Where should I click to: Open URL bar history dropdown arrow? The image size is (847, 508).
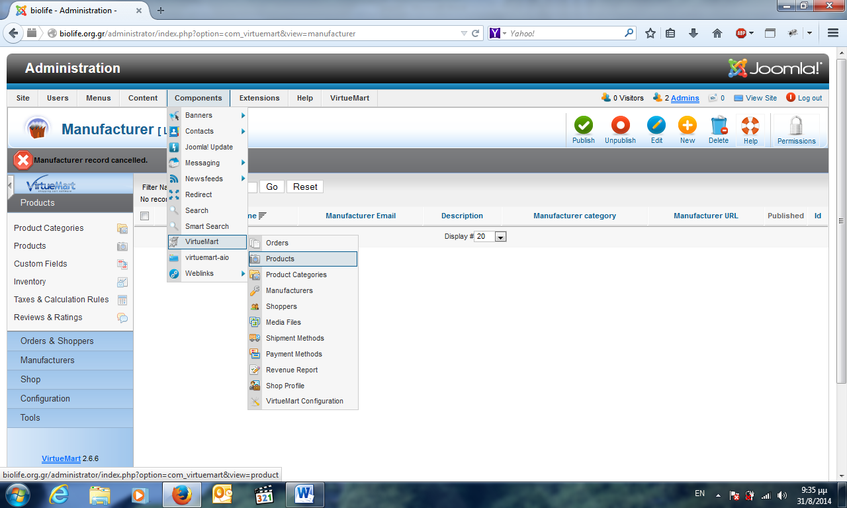point(464,33)
